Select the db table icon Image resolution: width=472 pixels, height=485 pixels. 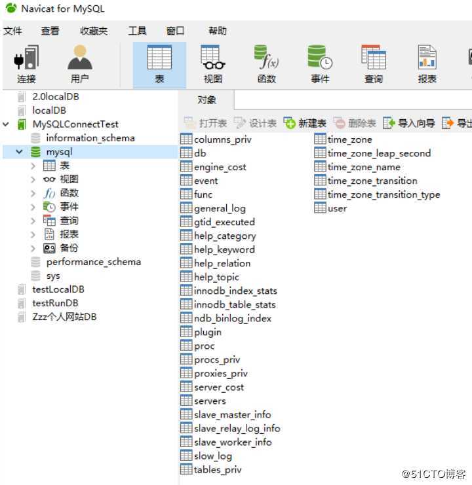click(x=186, y=153)
